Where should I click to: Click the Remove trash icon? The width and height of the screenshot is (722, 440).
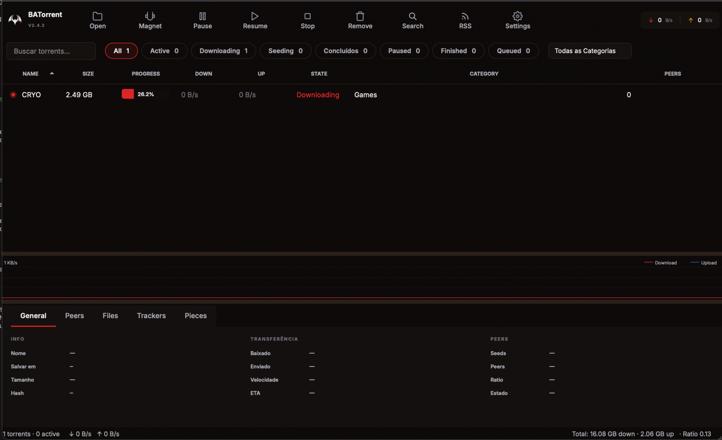[360, 16]
